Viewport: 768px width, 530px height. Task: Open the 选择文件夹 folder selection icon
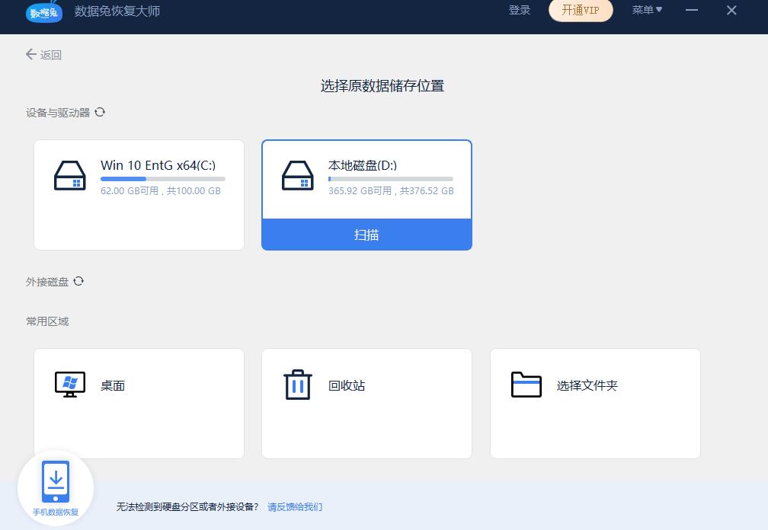[x=525, y=385]
